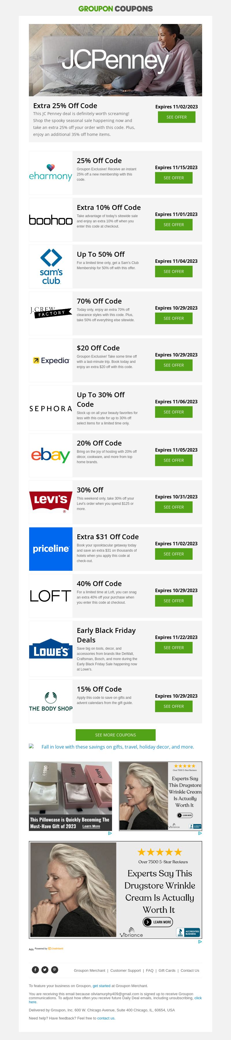This screenshot has height=1040, width=231.
Task: Click the eBay logo
Action: tap(51, 455)
